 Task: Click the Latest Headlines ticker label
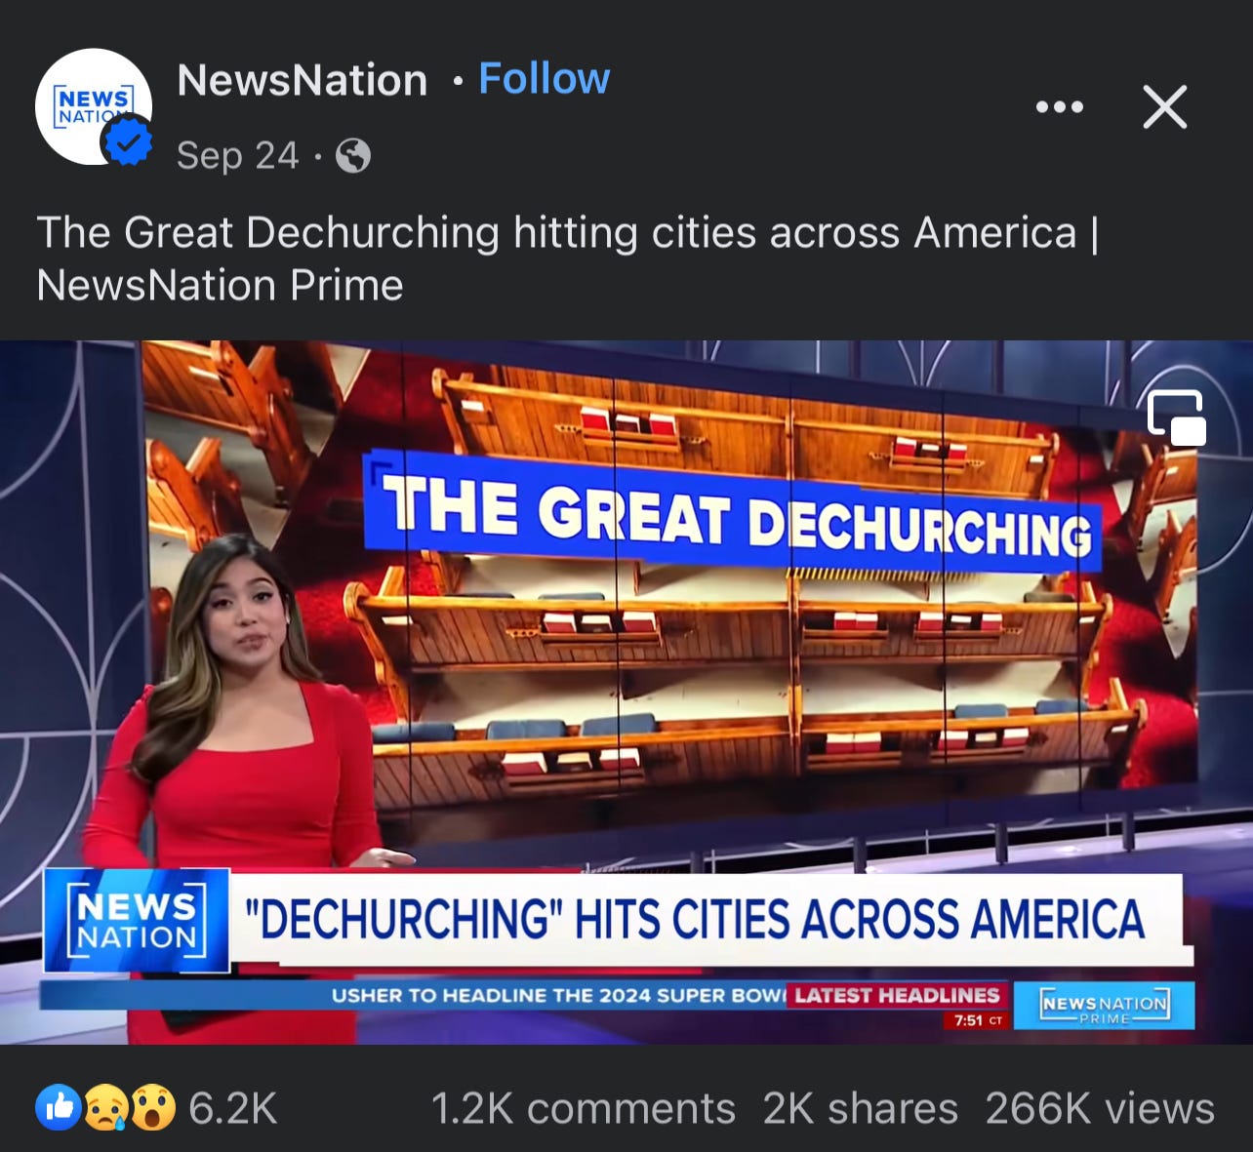pyautogui.click(x=897, y=995)
